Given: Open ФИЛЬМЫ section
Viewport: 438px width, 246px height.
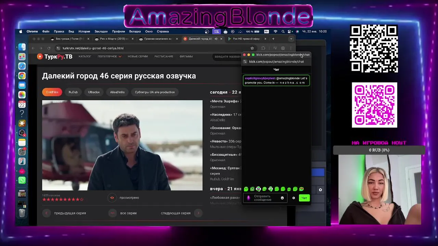Looking at the screenshot, I should 186,56.
